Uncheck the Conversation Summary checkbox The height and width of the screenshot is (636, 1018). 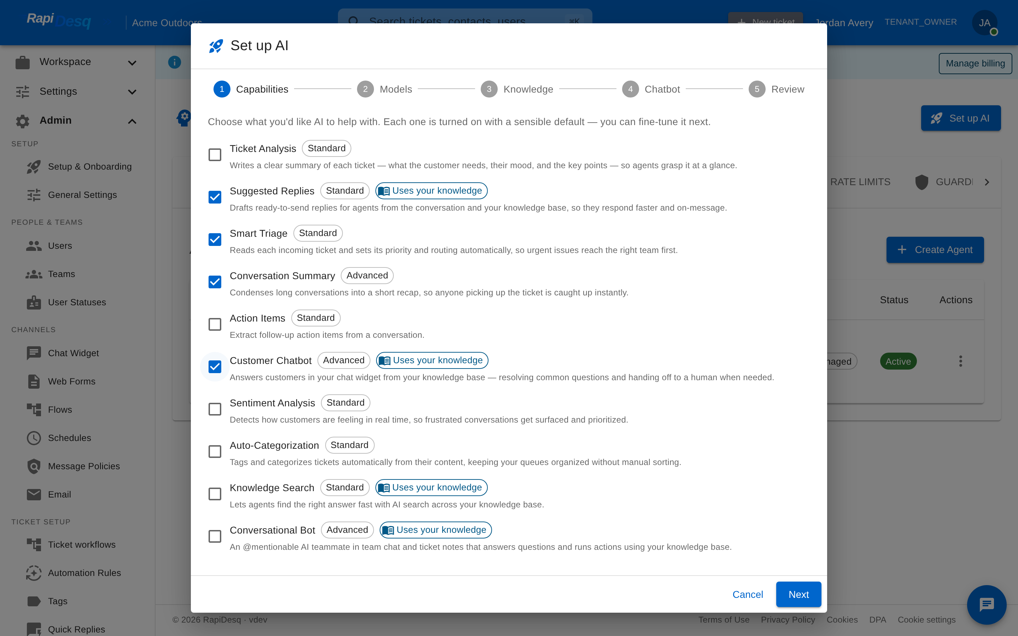pyautogui.click(x=215, y=282)
